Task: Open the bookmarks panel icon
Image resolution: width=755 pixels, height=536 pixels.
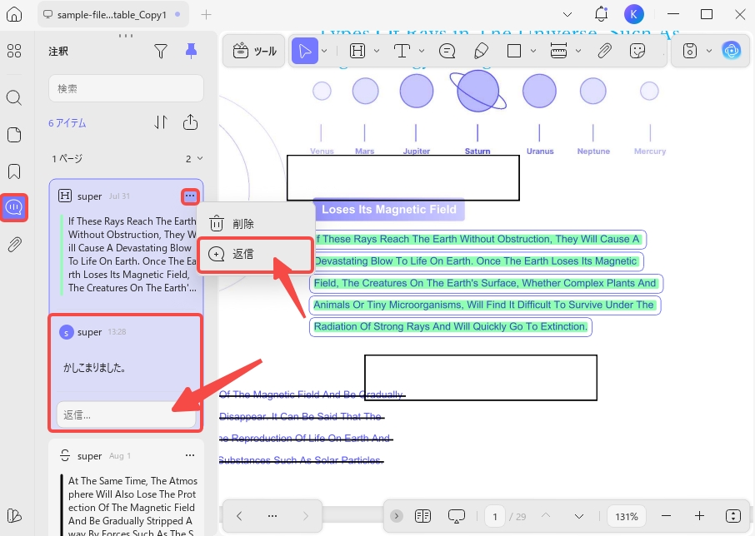Action: 14,171
